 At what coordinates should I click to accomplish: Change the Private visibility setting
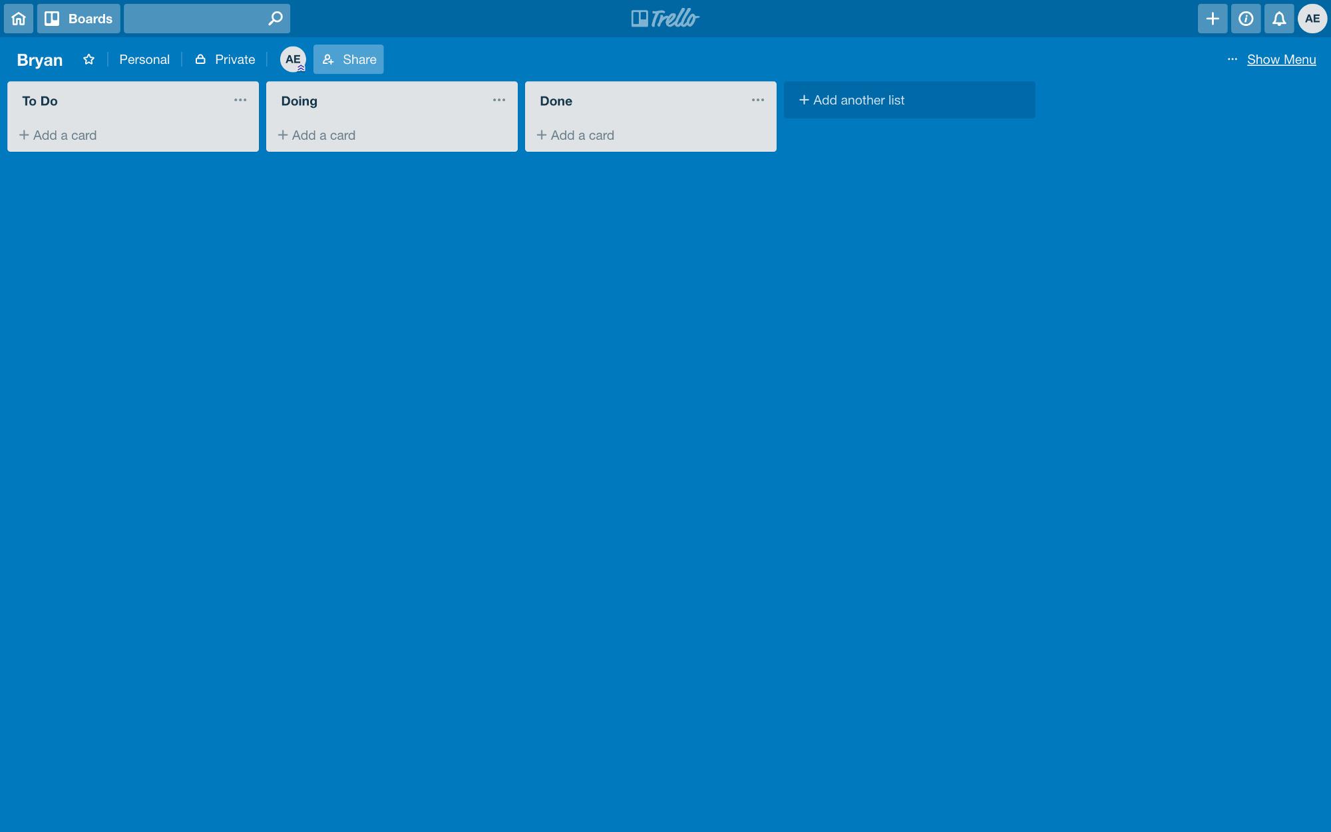coord(225,59)
